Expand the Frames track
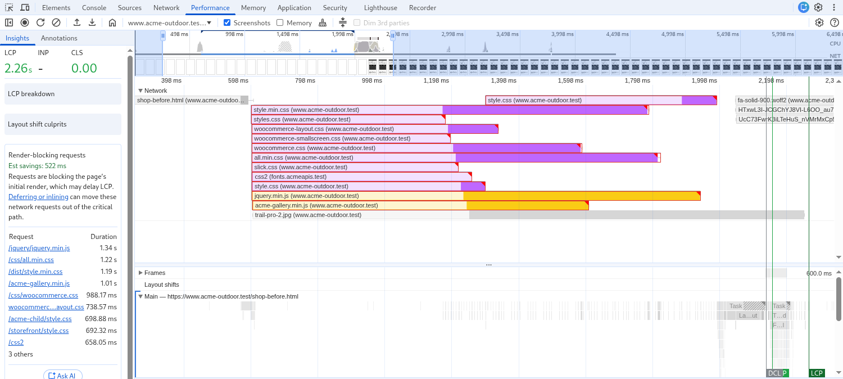The height and width of the screenshot is (379, 843). click(140, 273)
